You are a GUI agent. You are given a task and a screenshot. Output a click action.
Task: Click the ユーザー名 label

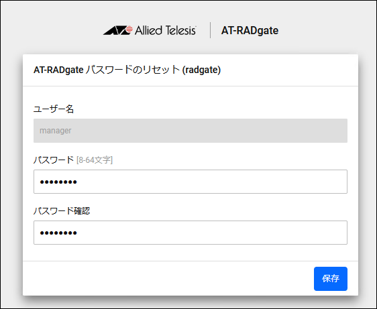54,109
